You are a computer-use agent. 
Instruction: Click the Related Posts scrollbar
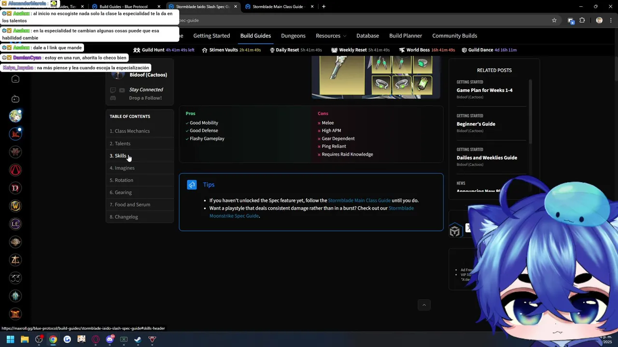(x=530, y=112)
